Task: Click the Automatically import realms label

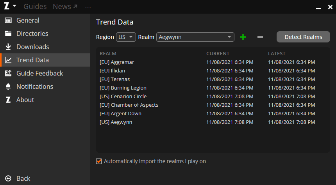Action: 155,161
